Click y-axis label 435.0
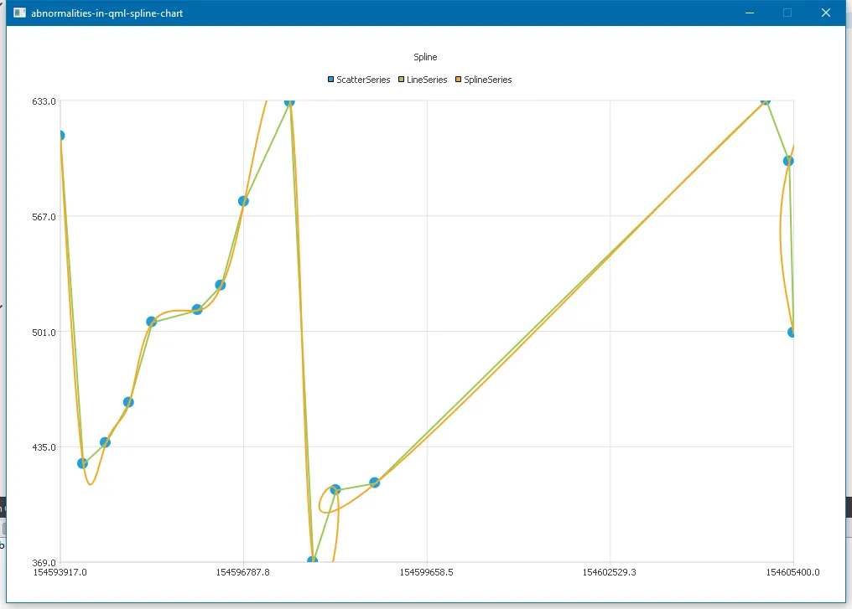Image resolution: width=852 pixels, height=609 pixels. (x=44, y=447)
